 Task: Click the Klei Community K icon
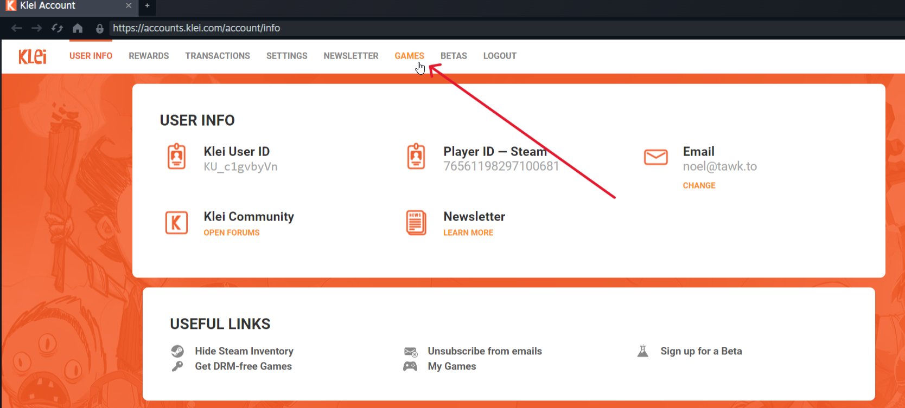pyautogui.click(x=176, y=223)
